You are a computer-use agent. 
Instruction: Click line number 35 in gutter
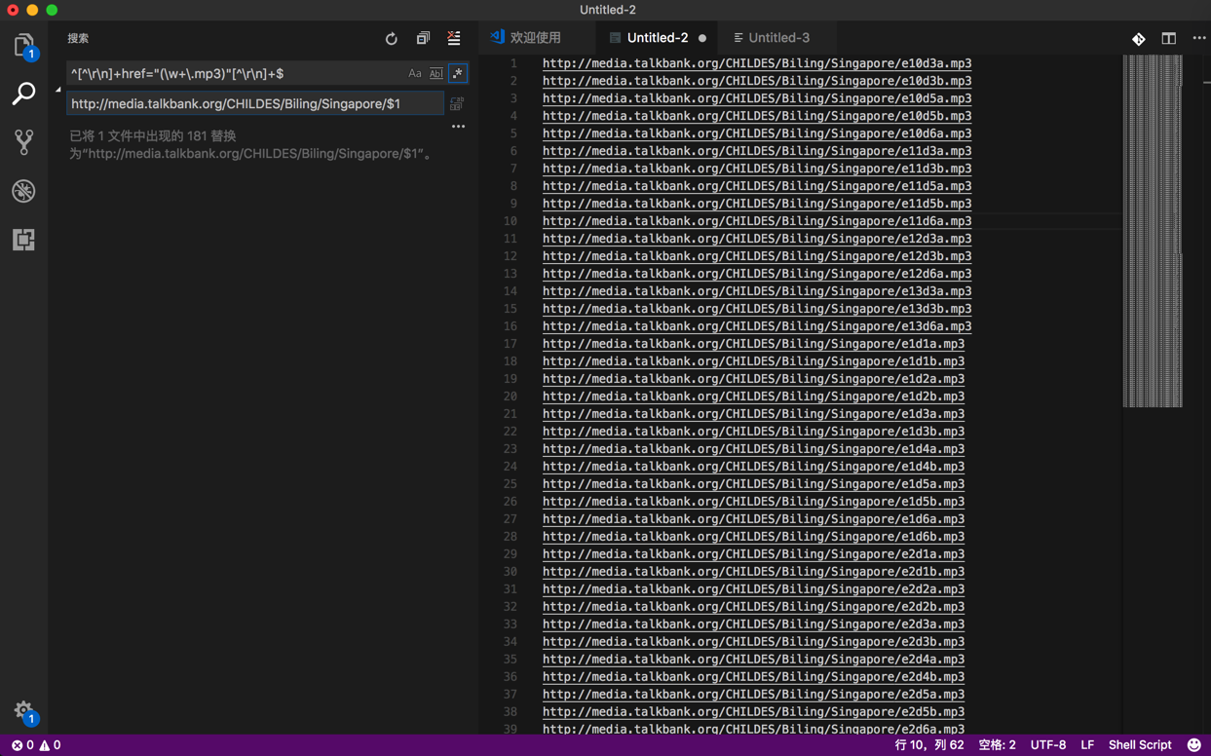pos(511,660)
